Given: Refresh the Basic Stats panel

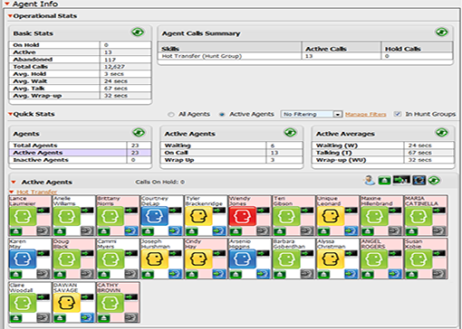Looking at the screenshot, I should (x=138, y=32).
